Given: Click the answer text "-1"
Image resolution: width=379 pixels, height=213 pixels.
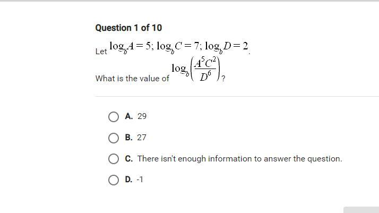Looking at the screenshot, I should coord(140,180).
